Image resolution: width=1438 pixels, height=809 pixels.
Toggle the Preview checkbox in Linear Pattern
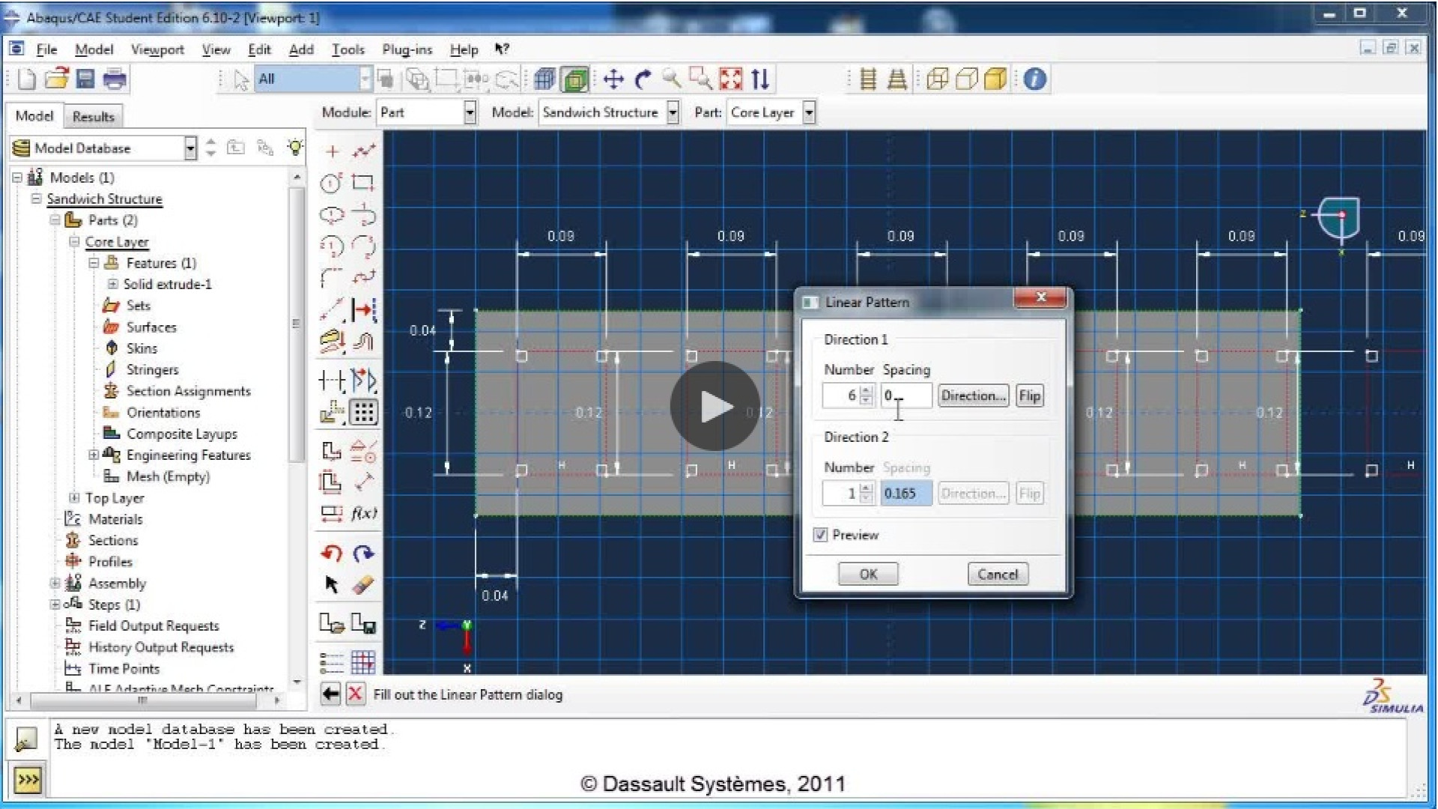[821, 535]
